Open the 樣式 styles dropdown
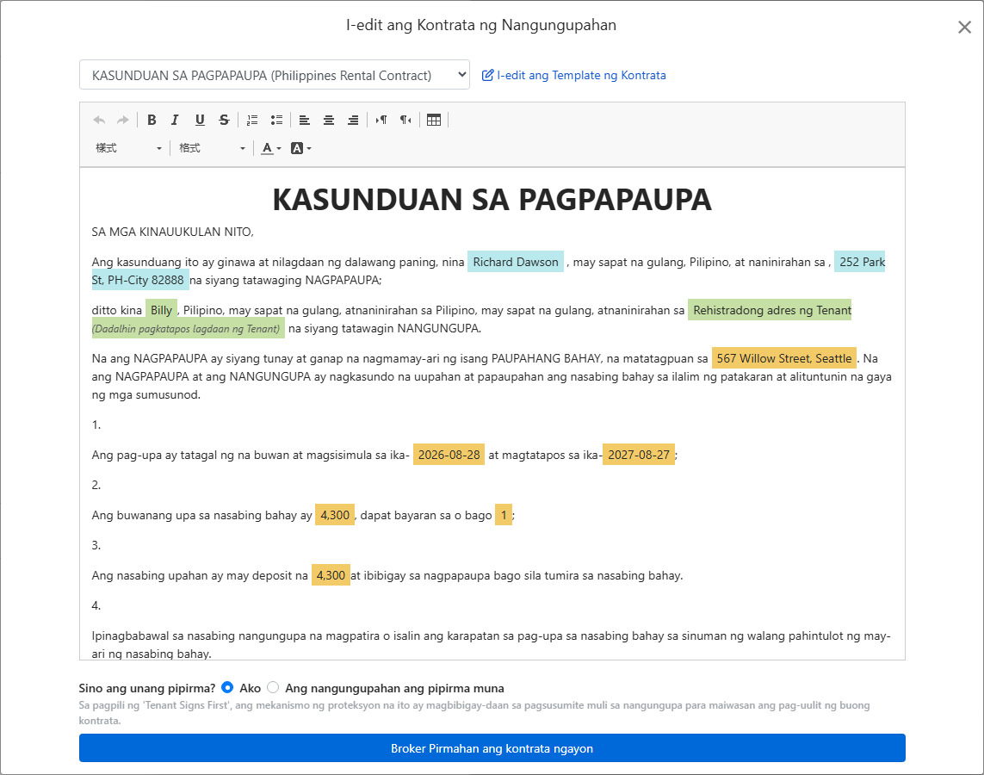Image resolution: width=984 pixels, height=775 pixels. click(x=128, y=148)
